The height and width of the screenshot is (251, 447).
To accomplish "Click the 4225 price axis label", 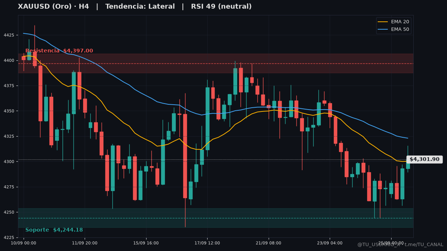I will [9, 237].
